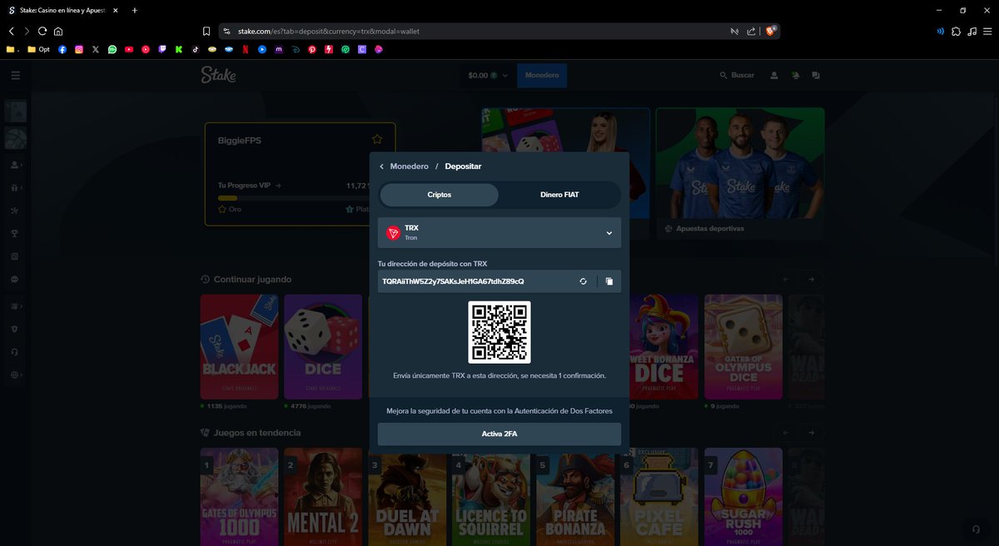Select the Casino mode tile in sidebar
999x546 pixels.
click(x=16, y=112)
